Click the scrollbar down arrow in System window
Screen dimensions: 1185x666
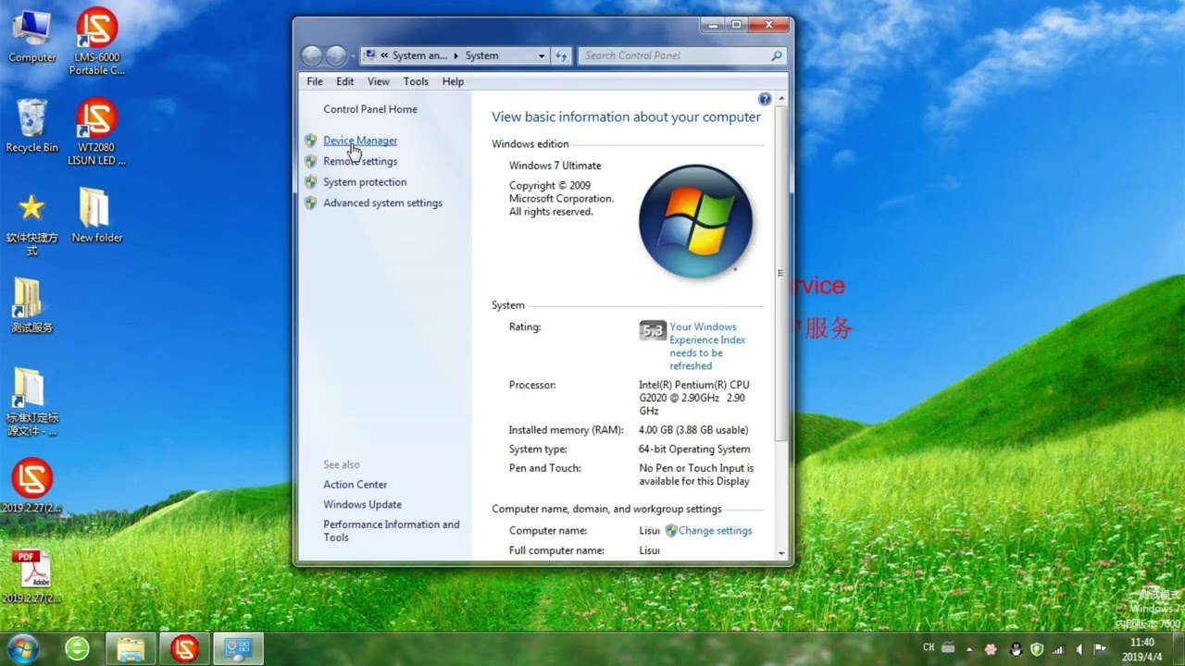[781, 553]
